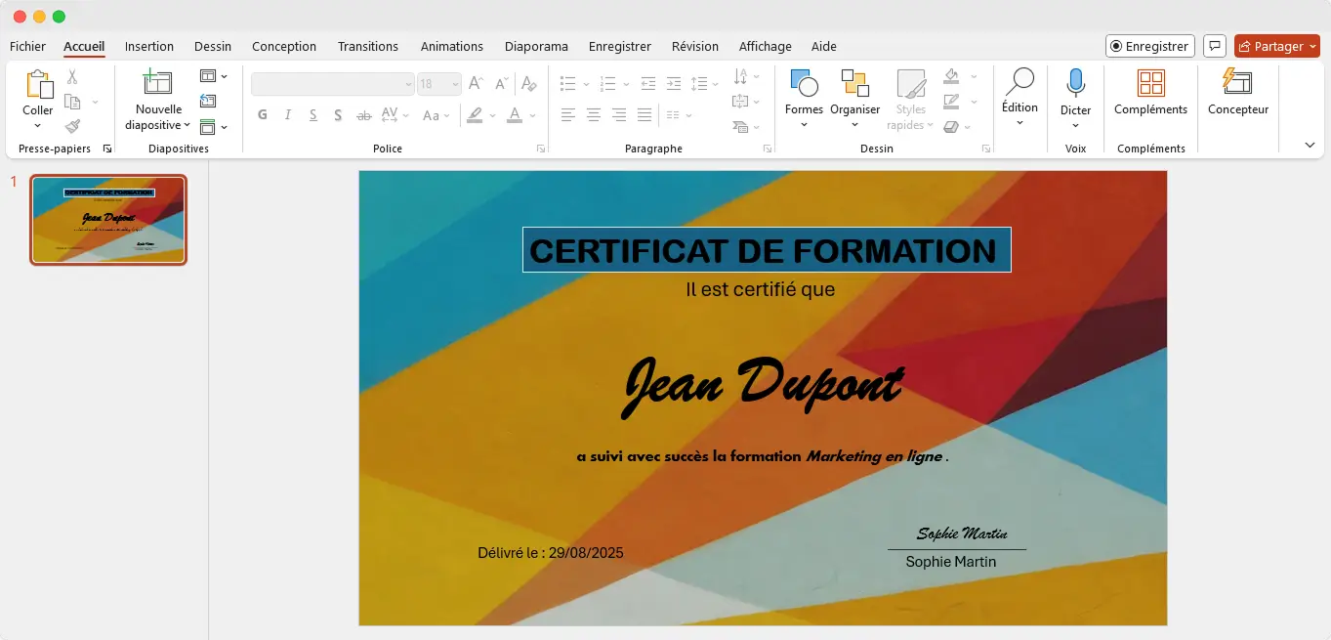1331x640 pixels.
Task: Click the shape effects icon
Action: pyautogui.click(x=952, y=126)
